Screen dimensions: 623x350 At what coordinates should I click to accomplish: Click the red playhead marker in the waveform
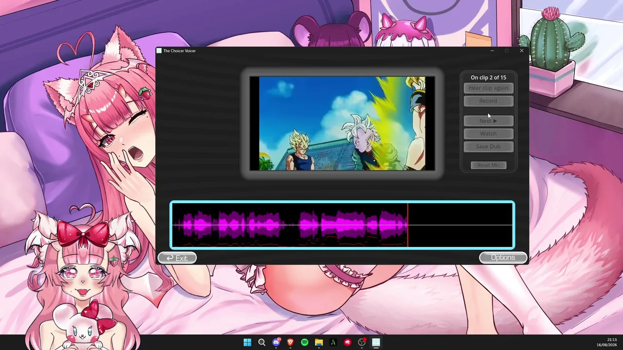(407, 225)
